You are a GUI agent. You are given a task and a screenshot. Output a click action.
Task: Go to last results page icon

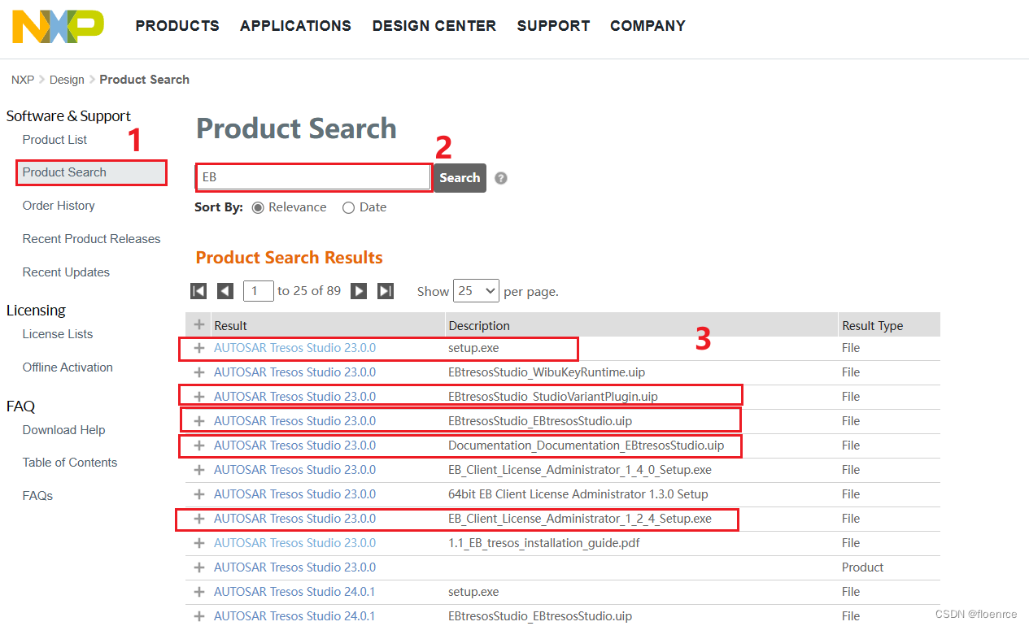tap(386, 291)
